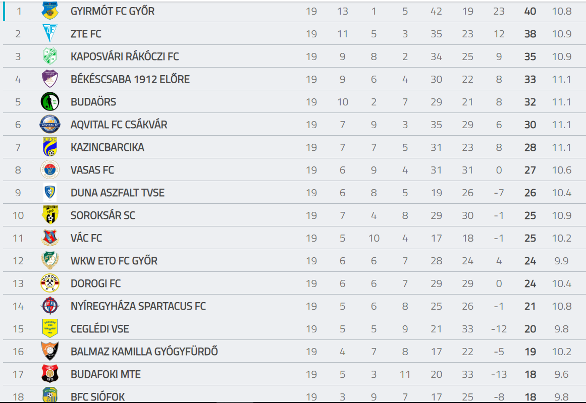This screenshot has height=403, width=586.
Task: Click the Vasas FC round emblem
Action: click(x=49, y=170)
